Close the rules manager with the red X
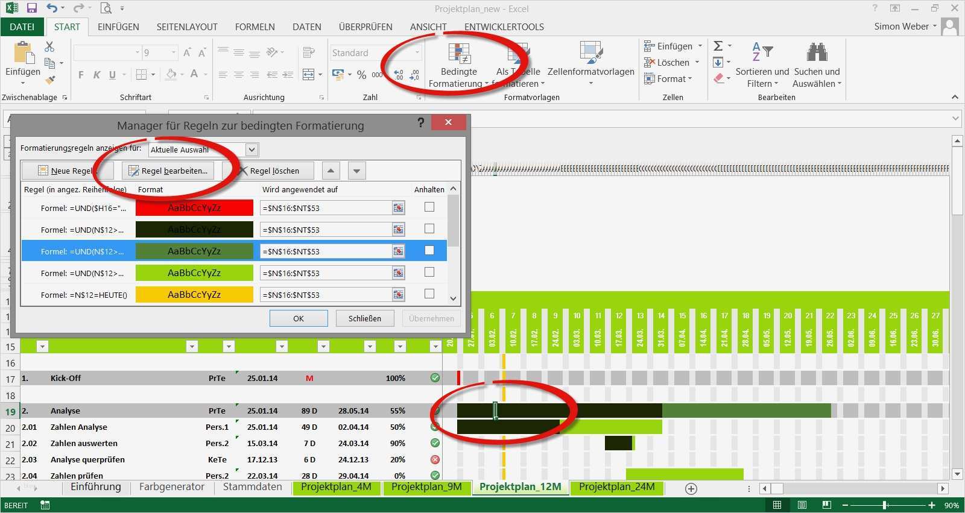The height and width of the screenshot is (513, 965). coord(448,122)
